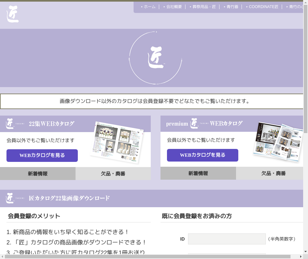Click the 匠 logo in premium WEBカタログ header
Viewport: 308px width, 259px height.
point(195,123)
